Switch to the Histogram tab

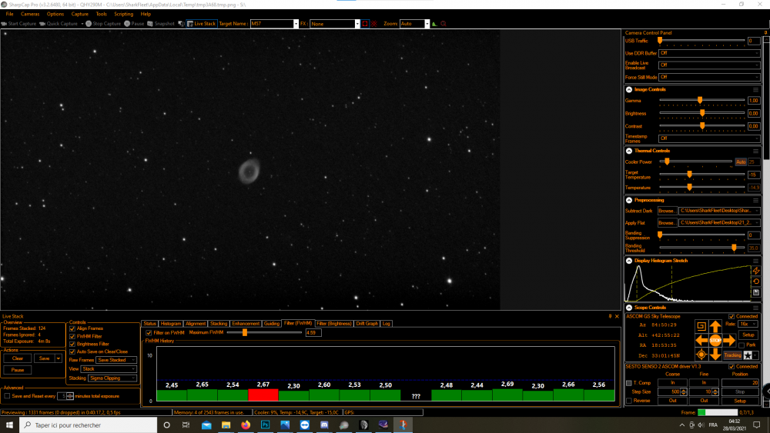tap(170, 324)
